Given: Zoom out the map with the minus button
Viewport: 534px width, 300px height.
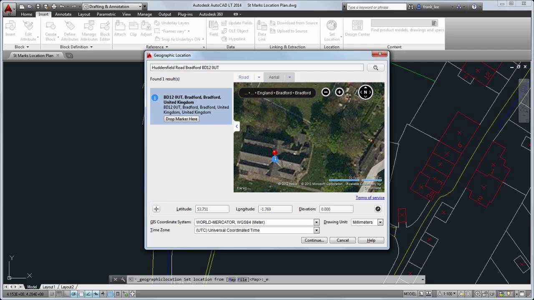Looking at the screenshot, I should pos(326,92).
